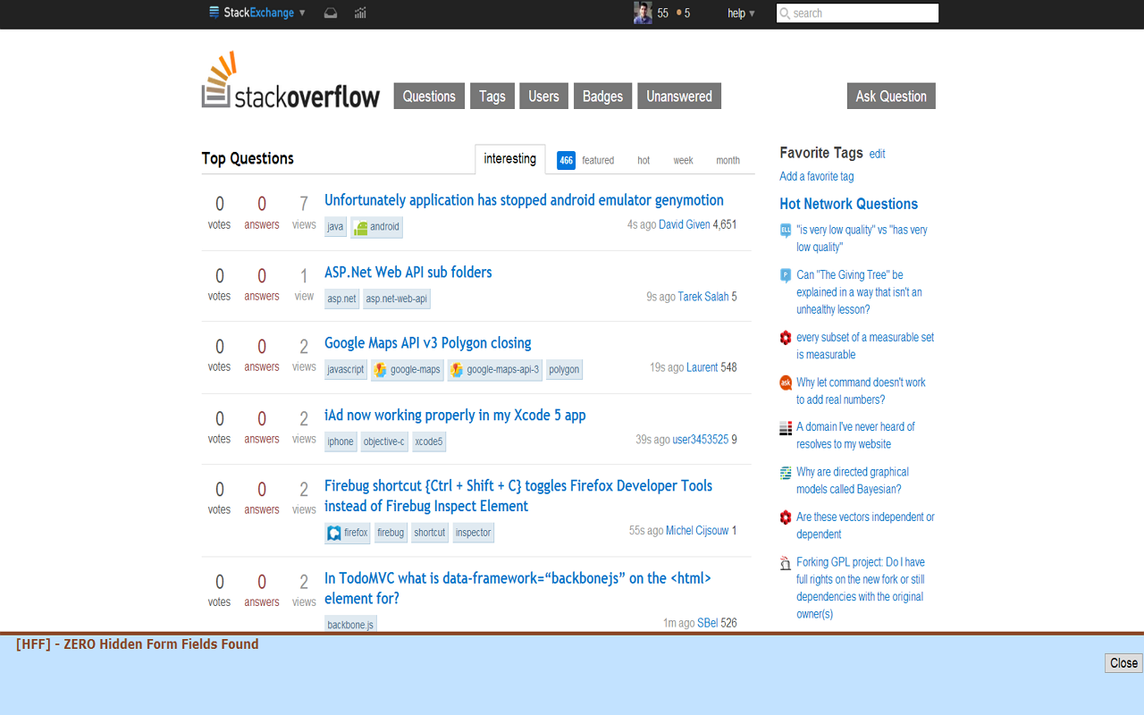Open the Tags navigation button
This screenshot has height=715, width=1144.
coord(492,97)
